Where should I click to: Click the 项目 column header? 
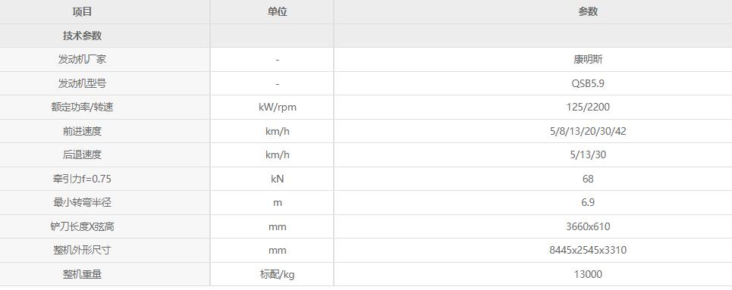(x=82, y=12)
